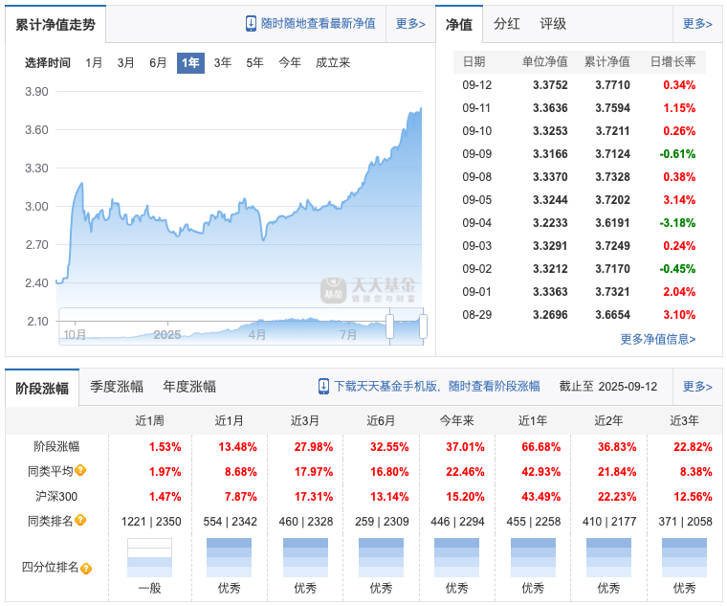Open the 更多净值信息> link
Image resolution: width=727 pixels, height=606 pixels.
point(658,339)
